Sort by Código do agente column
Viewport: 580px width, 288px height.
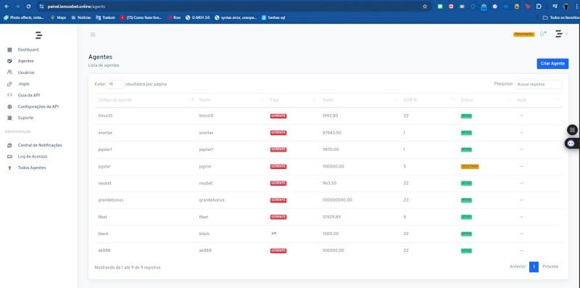tap(146, 100)
